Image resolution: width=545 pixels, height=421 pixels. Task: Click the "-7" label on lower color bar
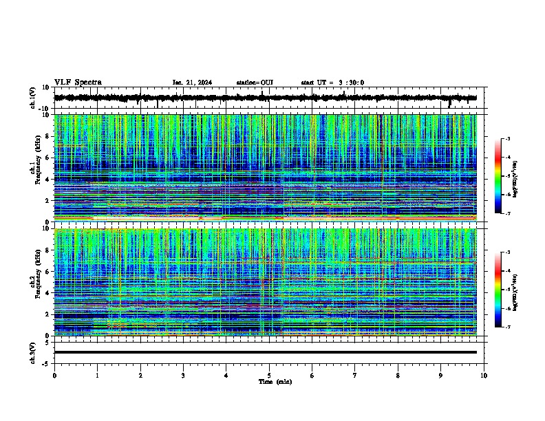pos(507,327)
